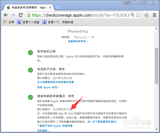Click the 预计到期日：2017年12月21日 text
This screenshot has width=160, height=133.
coord(55,78)
